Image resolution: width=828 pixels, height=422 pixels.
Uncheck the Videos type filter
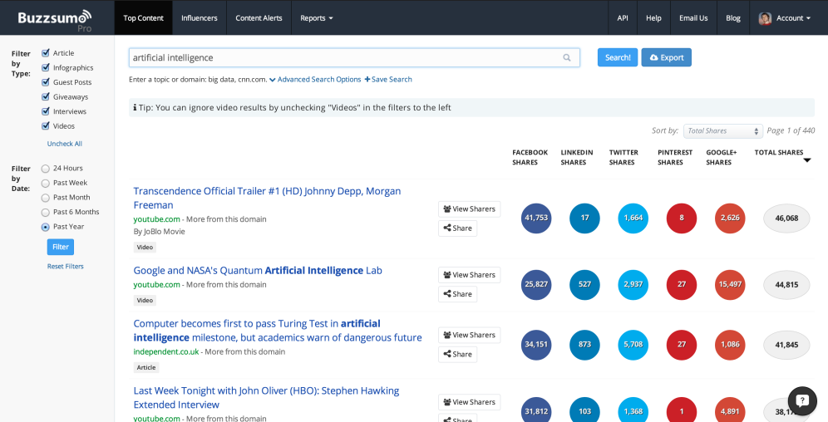click(46, 125)
